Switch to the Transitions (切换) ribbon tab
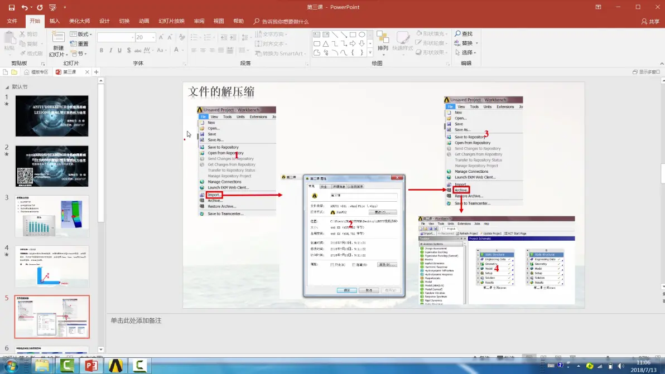Viewport: 665px width, 374px height. coord(124,21)
